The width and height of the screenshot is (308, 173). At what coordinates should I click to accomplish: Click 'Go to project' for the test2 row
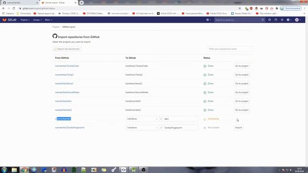242,110
